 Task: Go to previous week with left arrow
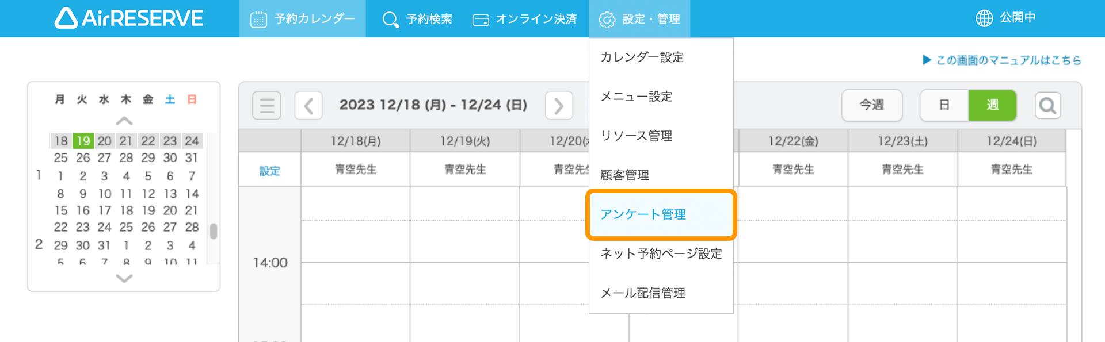coord(308,105)
